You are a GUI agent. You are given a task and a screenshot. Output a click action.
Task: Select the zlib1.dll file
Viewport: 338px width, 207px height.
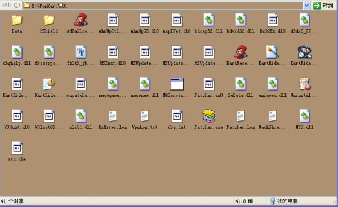click(x=81, y=116)
